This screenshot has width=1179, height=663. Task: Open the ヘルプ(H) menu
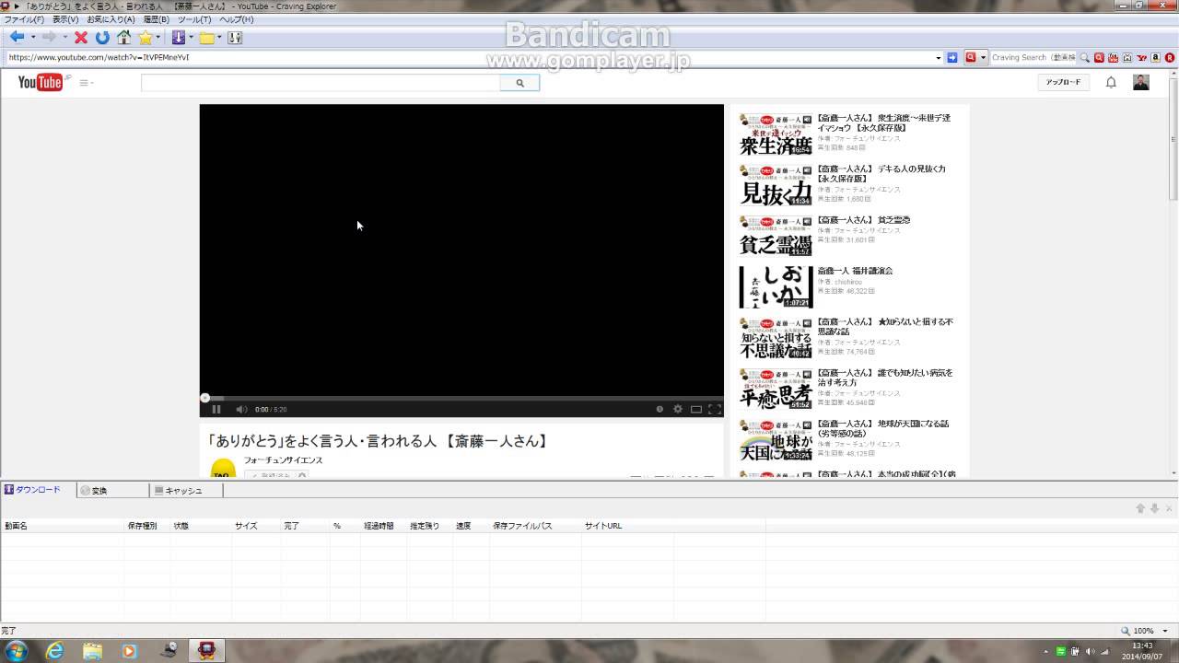pos(236,19)
